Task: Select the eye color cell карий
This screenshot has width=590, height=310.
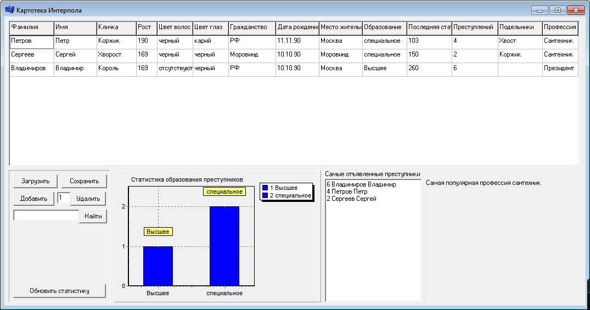Action: pos(211,42)
